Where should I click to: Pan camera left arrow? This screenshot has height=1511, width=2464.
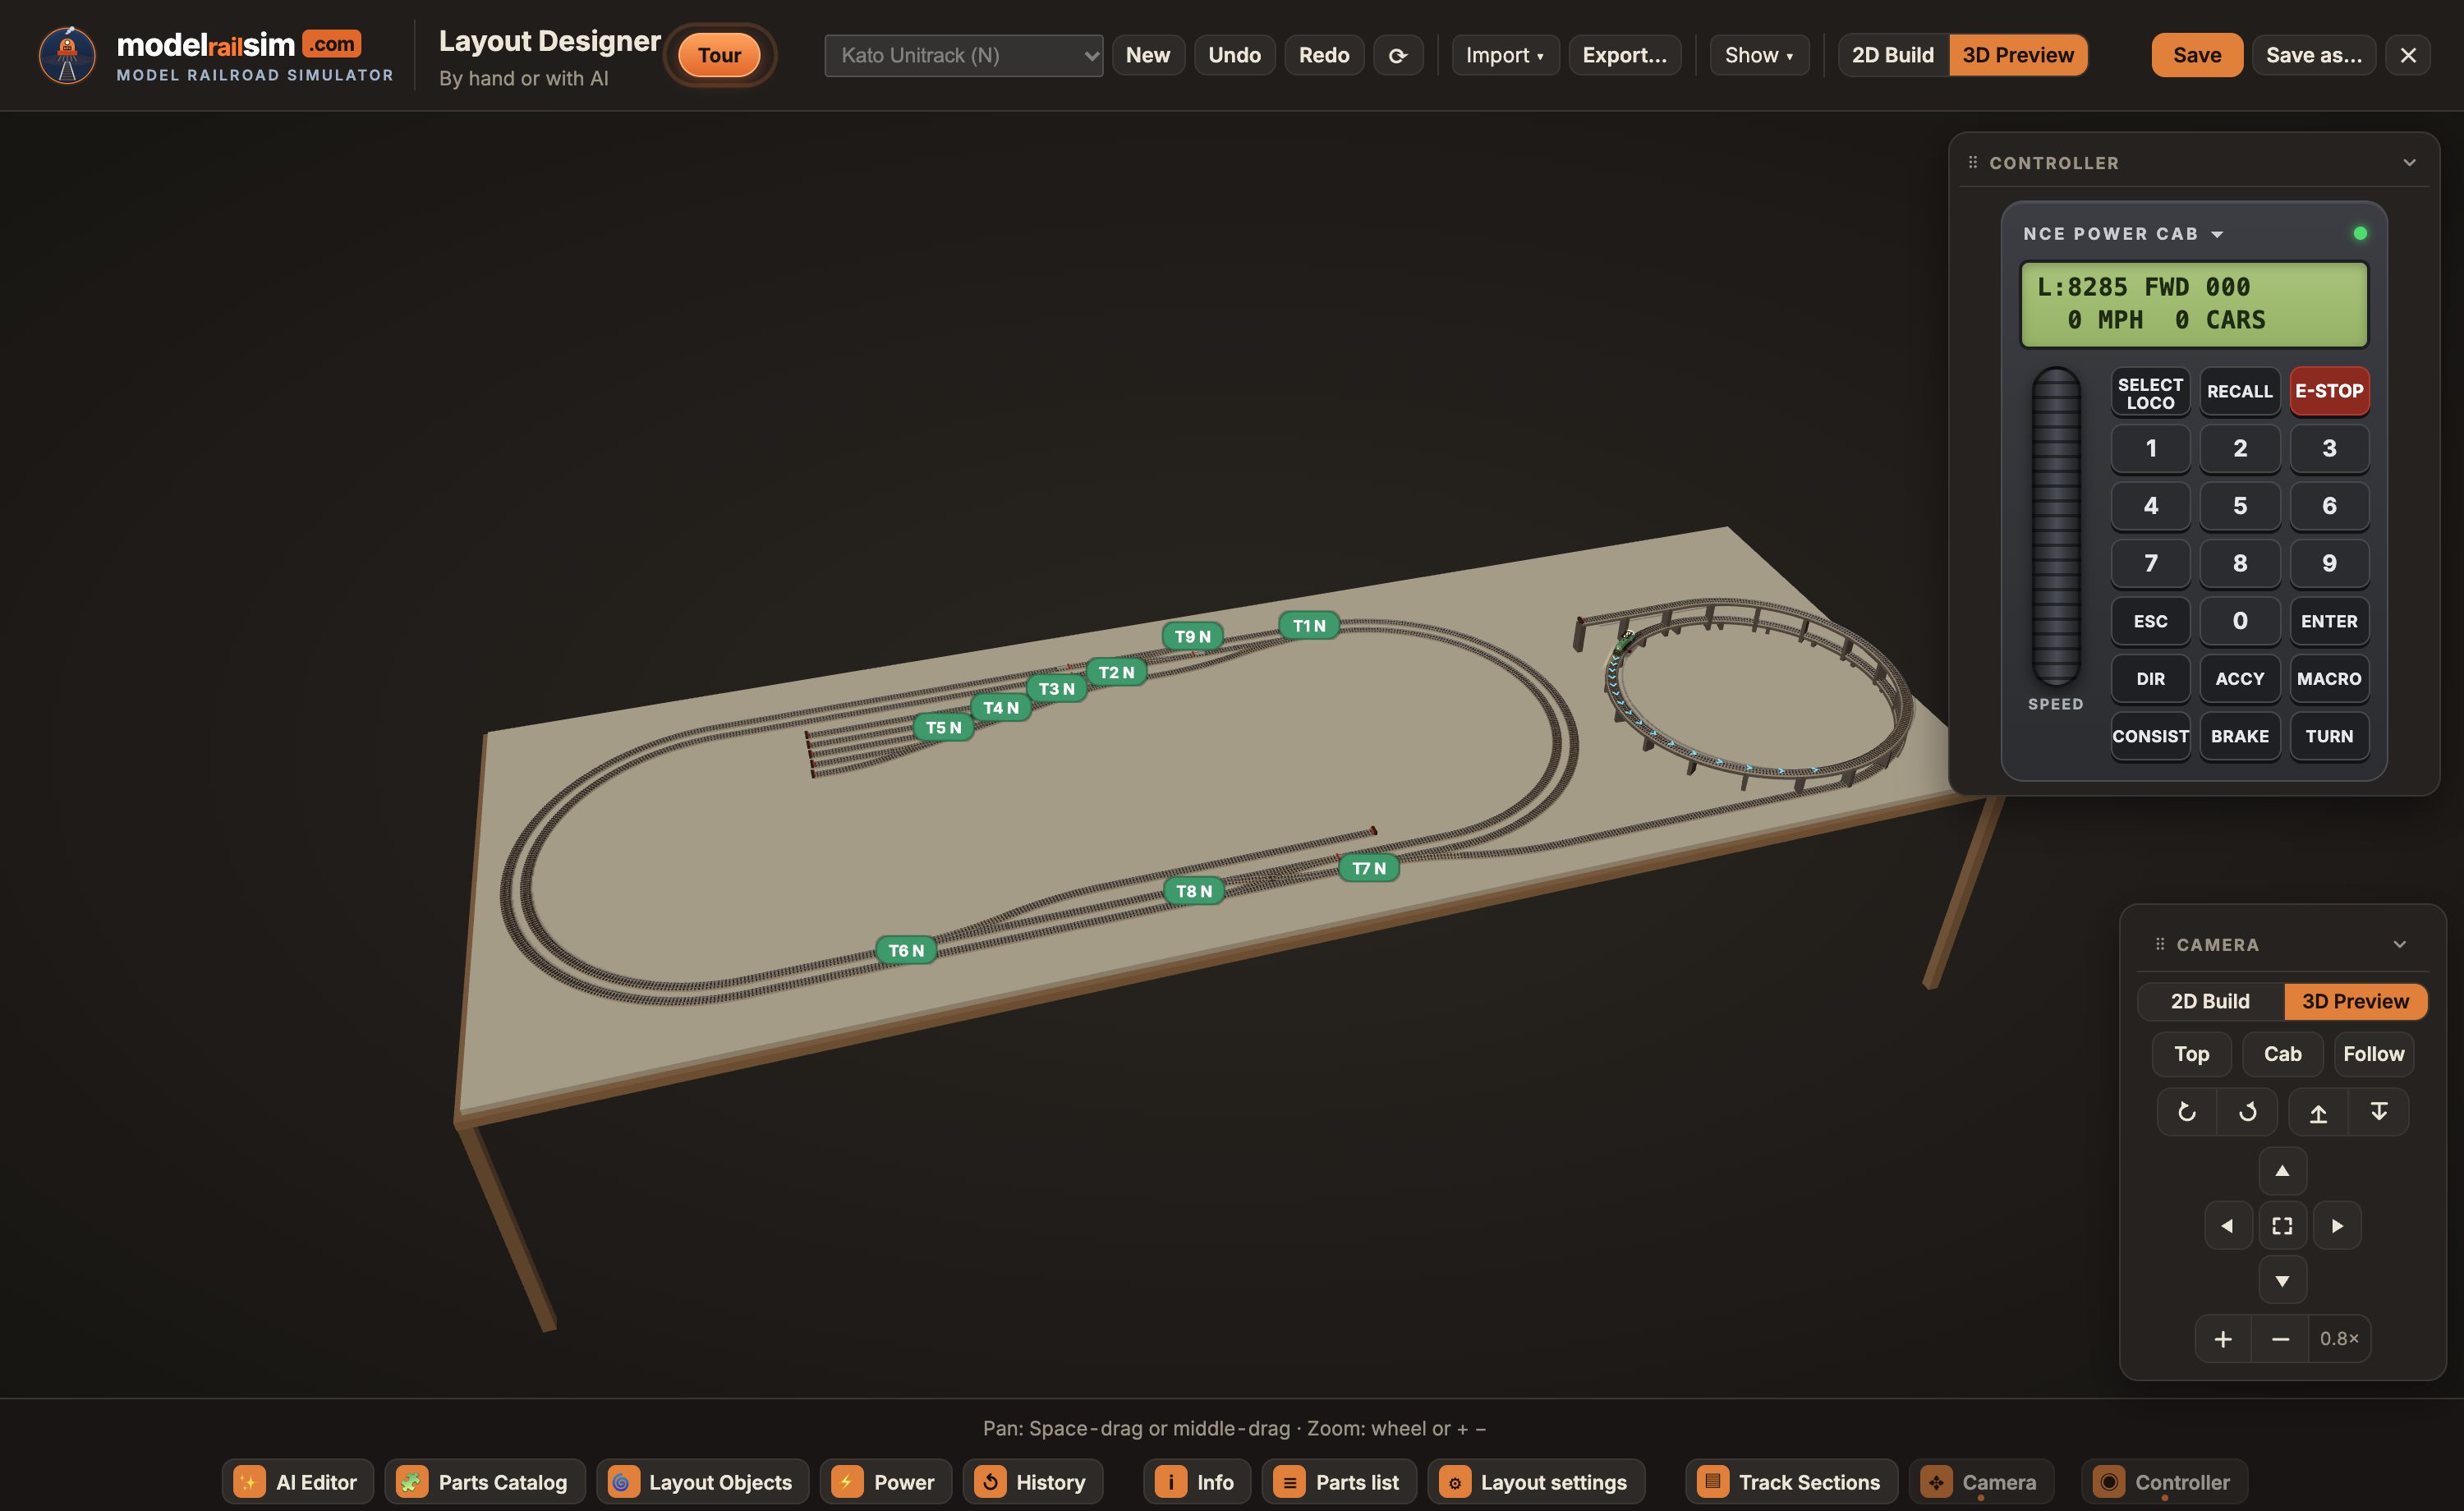pyautogui.click(x=2228, y=1226)
